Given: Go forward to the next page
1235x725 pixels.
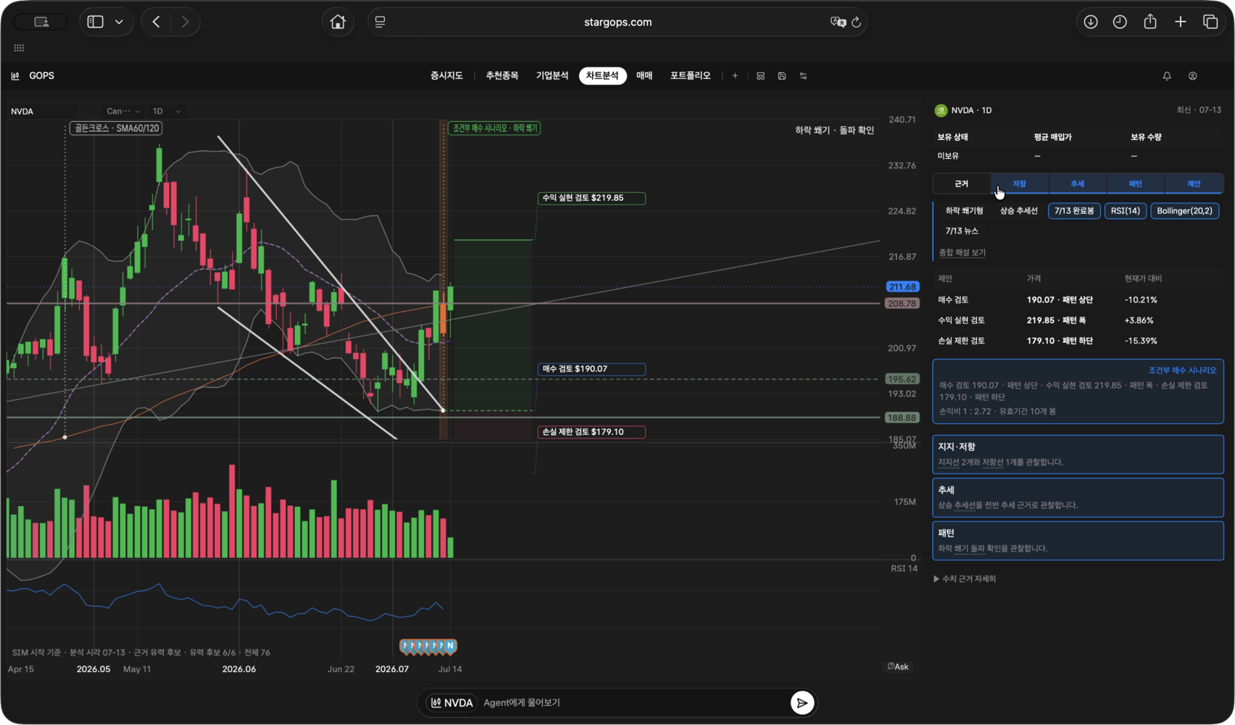Looking at the screenshot, I should [x=186, y=22].
